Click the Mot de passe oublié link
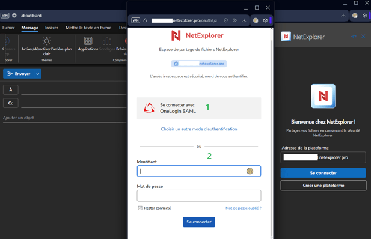The image size is (371, 239). point(244,208)
